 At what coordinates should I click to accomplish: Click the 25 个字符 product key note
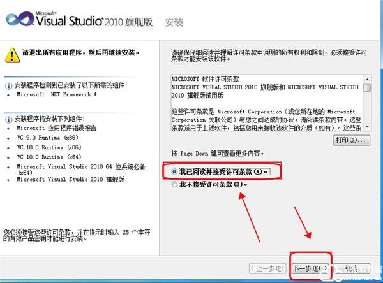coord(77,235)
